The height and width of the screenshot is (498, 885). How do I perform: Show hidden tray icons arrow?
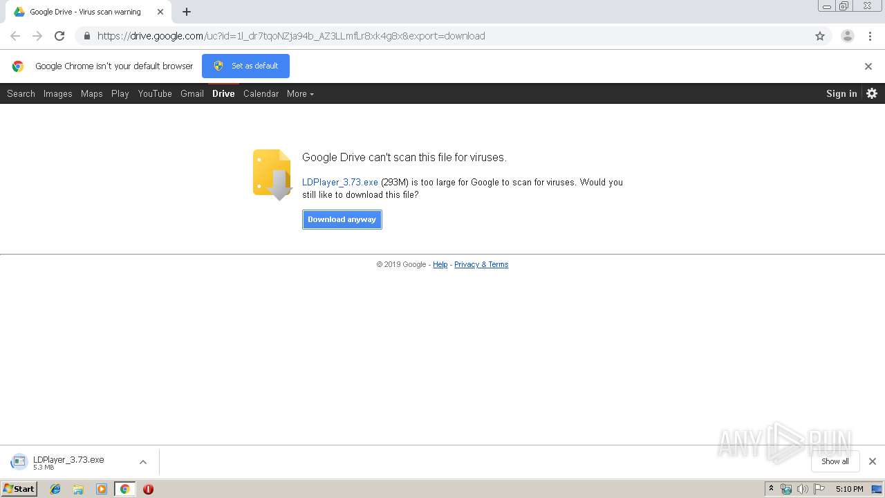click(x=771, y=489)
